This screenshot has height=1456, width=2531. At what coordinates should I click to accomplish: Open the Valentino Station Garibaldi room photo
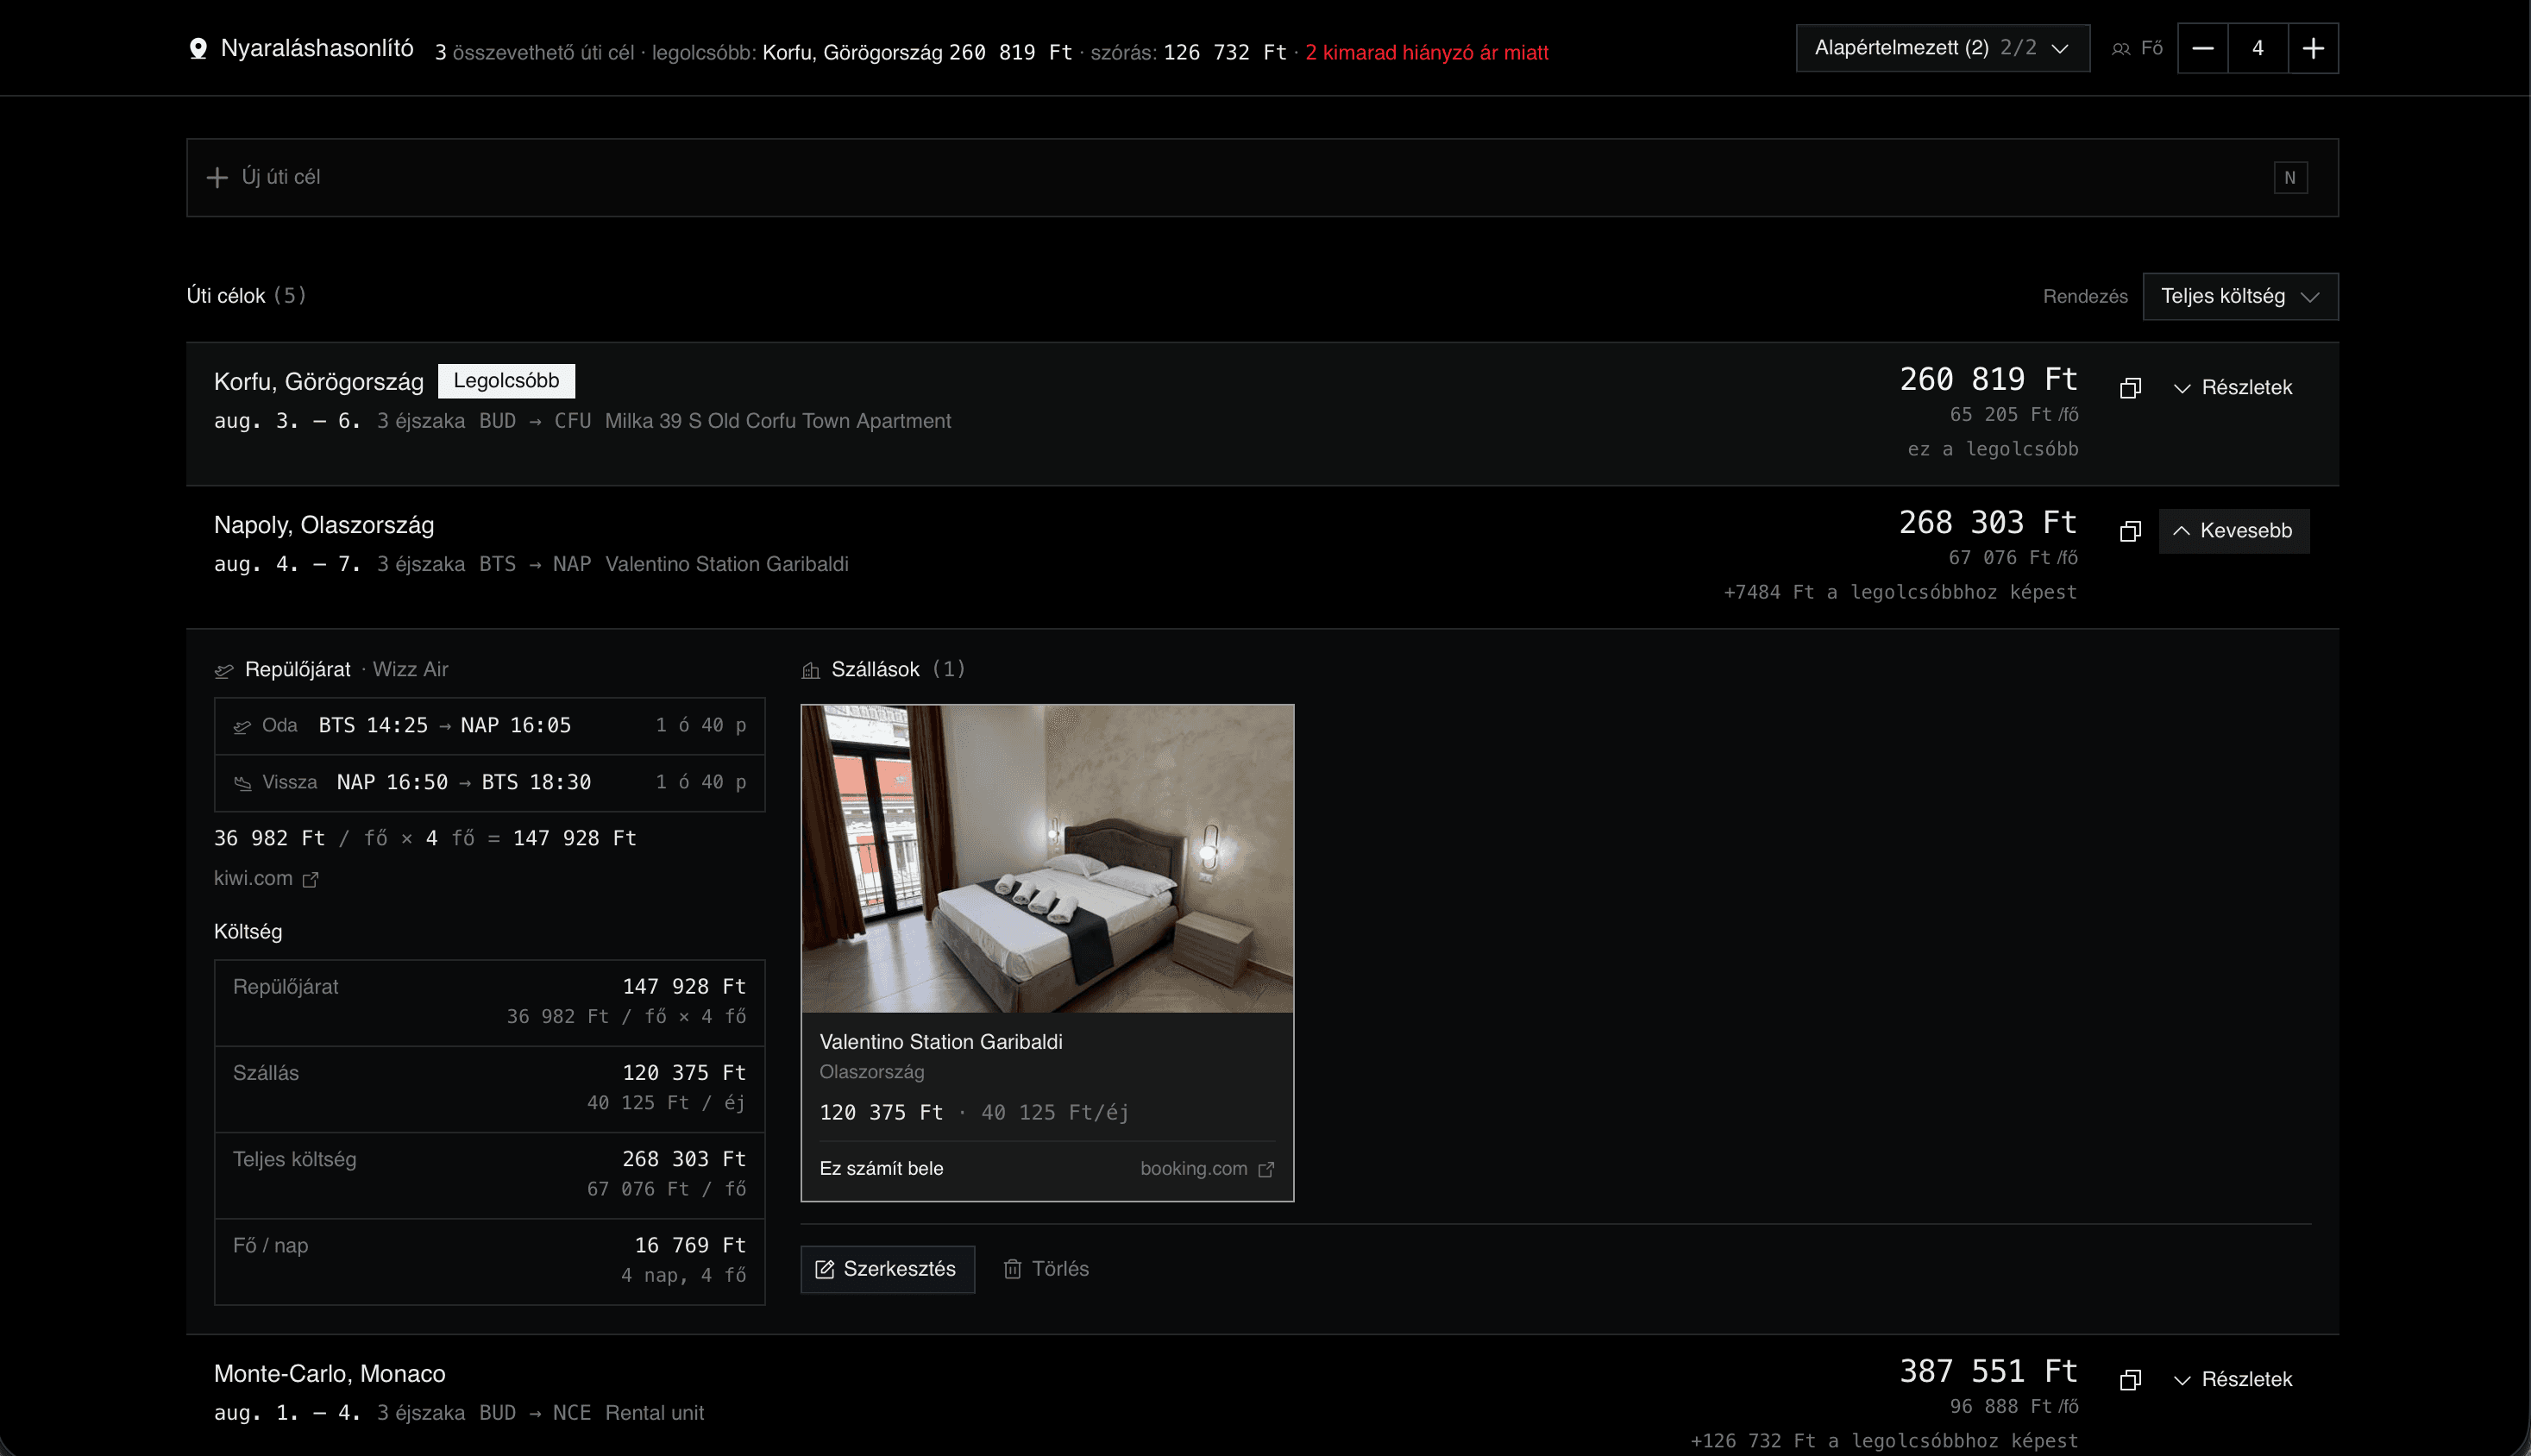click(x=1047, y=859)
